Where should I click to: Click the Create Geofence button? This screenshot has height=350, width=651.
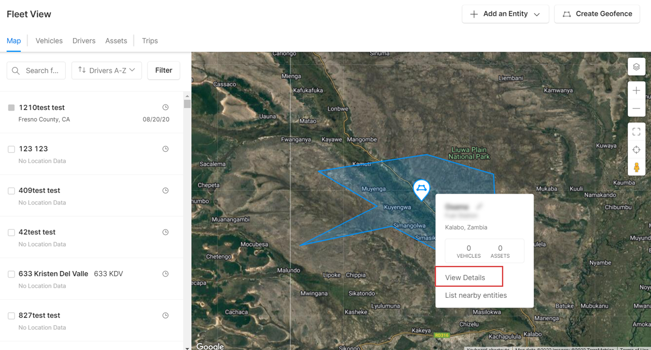coord(597,14)
